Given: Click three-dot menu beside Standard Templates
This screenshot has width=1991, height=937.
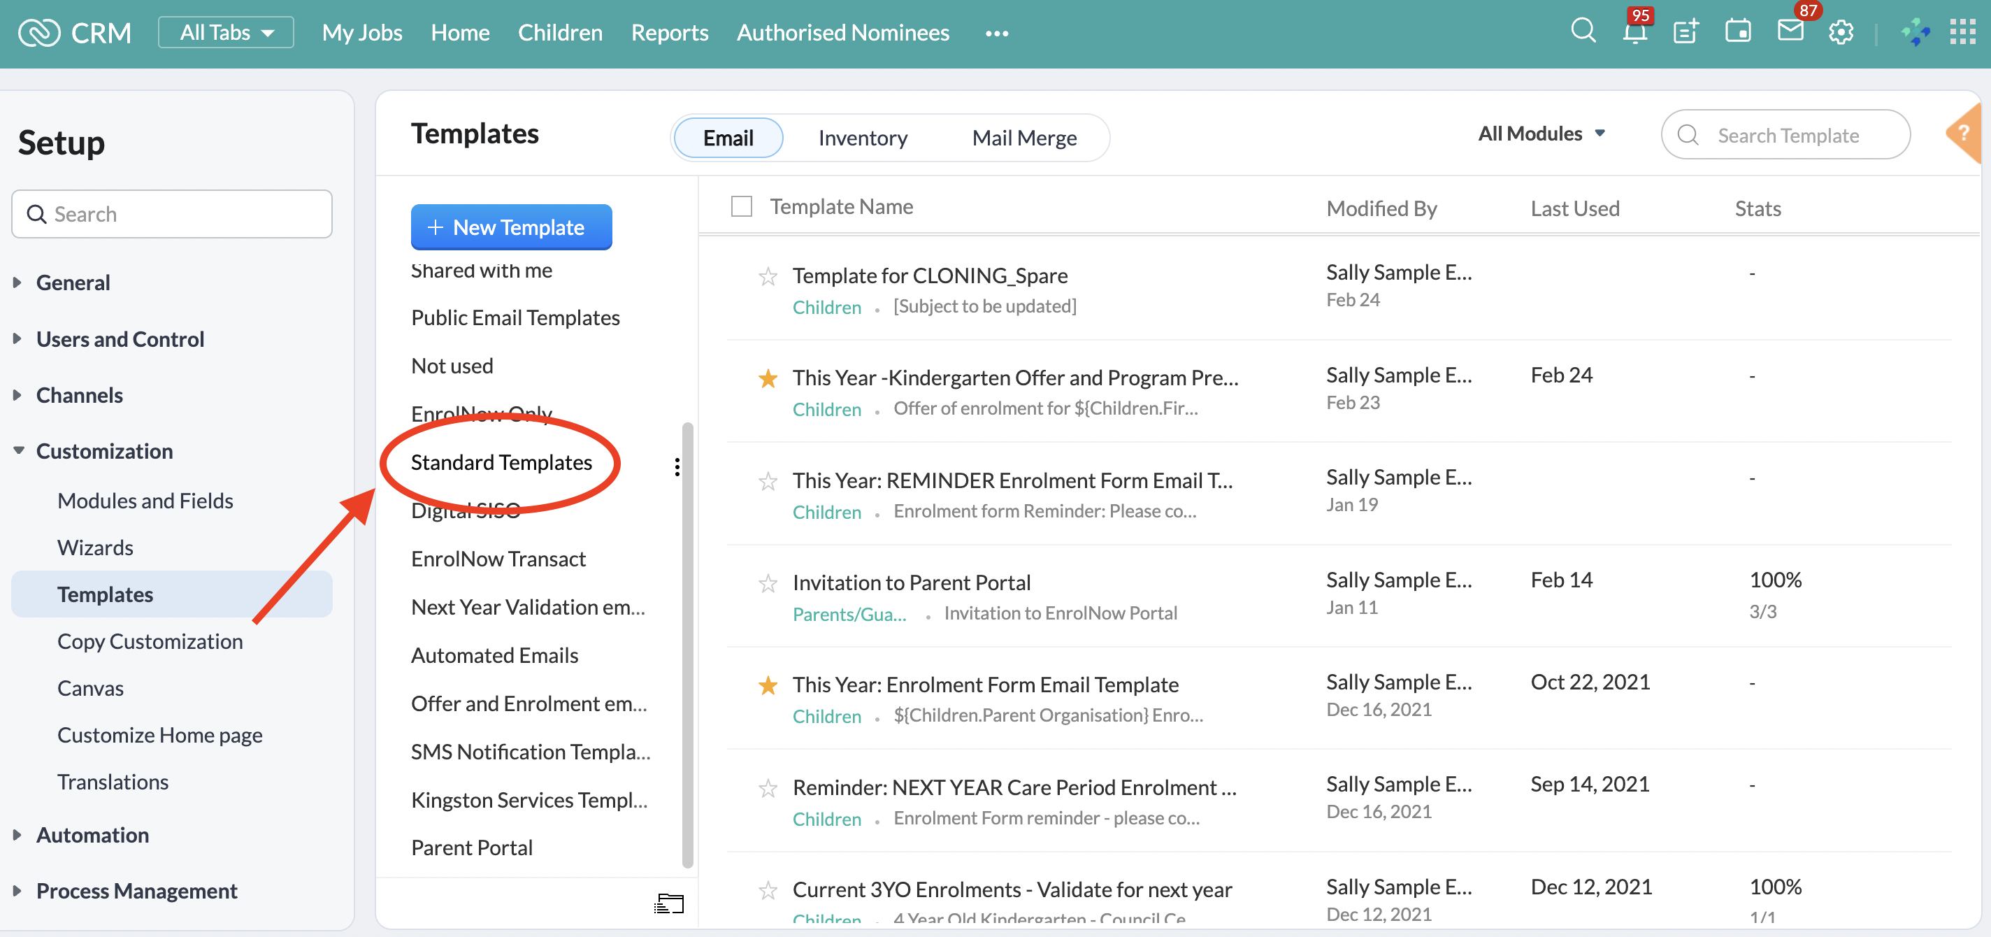Looking at the screenshot, I should pyautogui.click(x=677, y=467).
